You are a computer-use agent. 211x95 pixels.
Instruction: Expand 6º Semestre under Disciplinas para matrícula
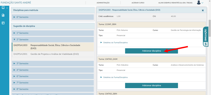coord(53,17)
